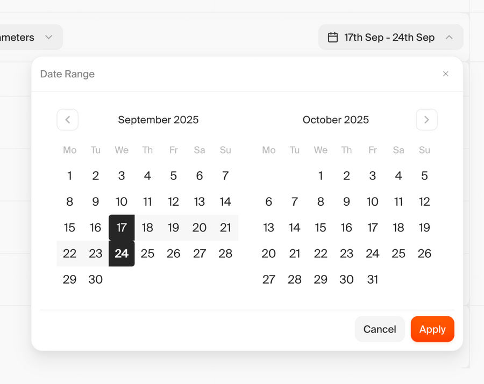Open the 17th Sep - 24th Sep selector
This screenshot has height=384, width=484.
tap(390, 38)
